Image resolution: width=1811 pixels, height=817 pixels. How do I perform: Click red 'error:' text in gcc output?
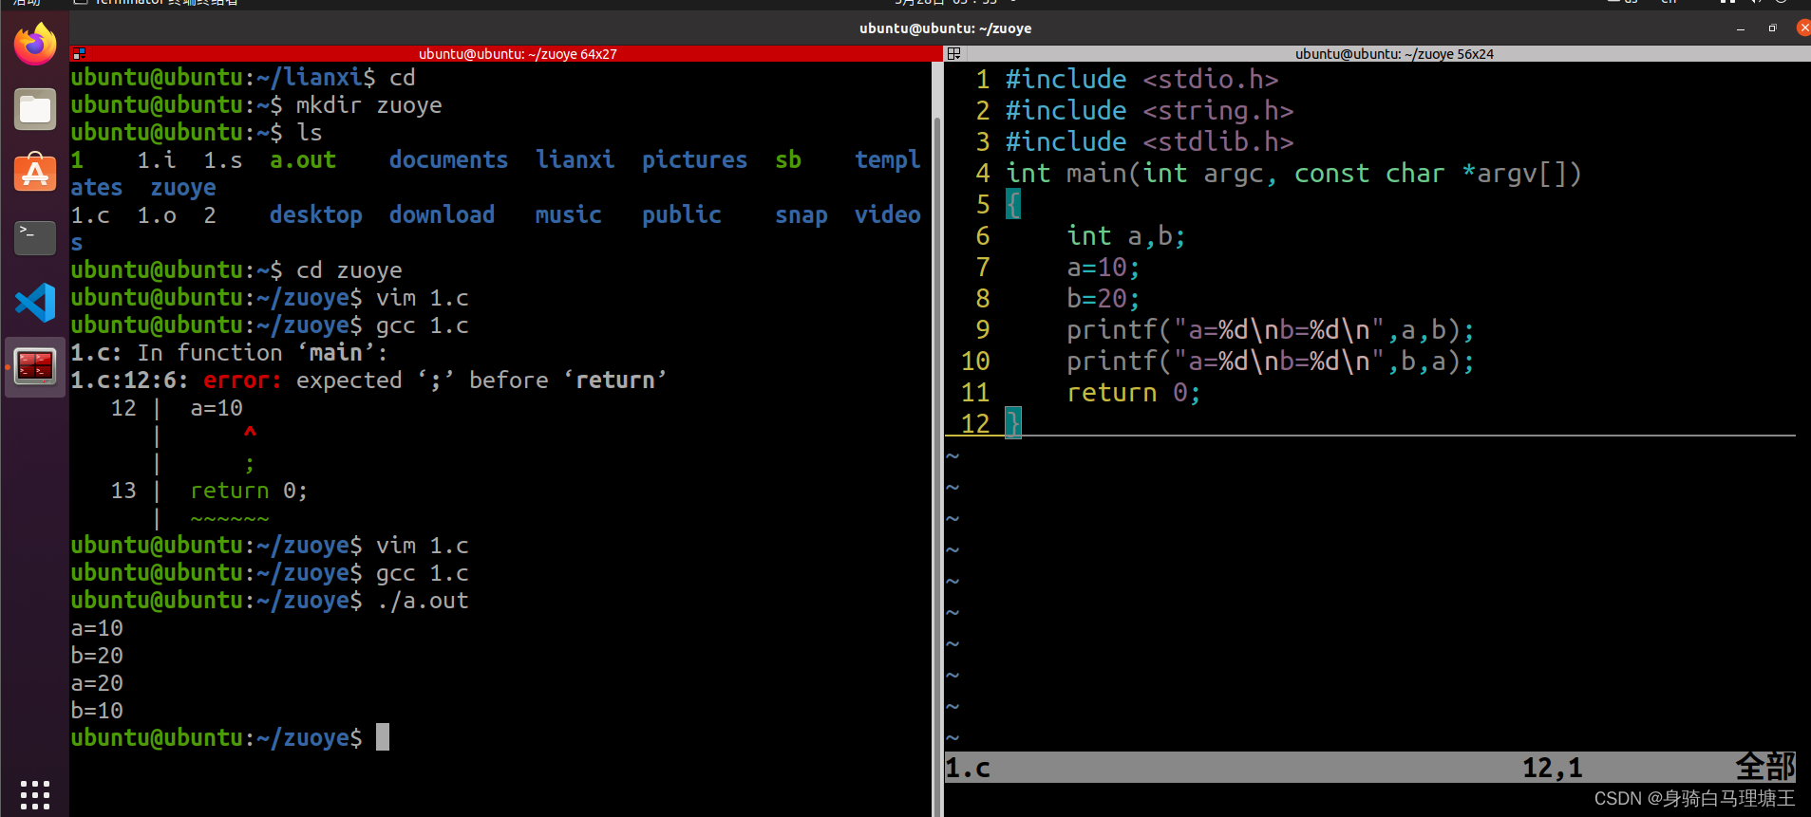[x=242, y=381]
